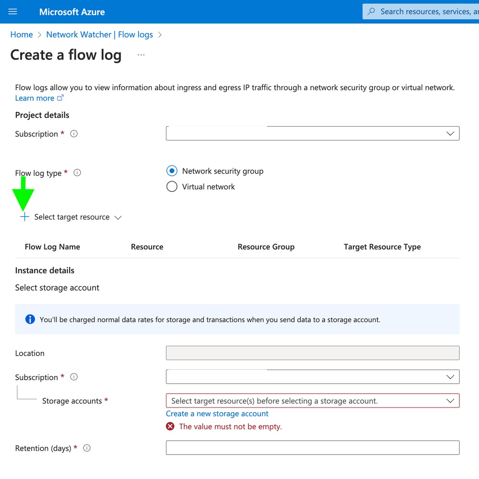Viewport: 479px width, 479px height.
Task: Click the Project details heading
Action: [42, 115]
